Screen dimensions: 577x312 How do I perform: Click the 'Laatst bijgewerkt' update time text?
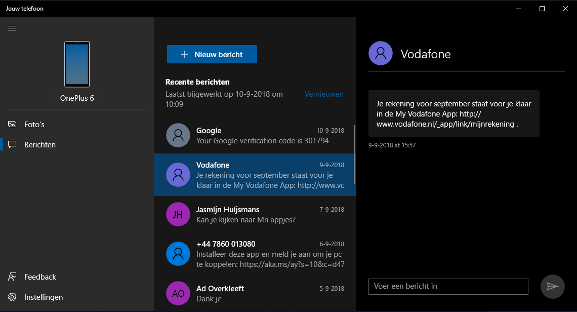pos(224,99)
